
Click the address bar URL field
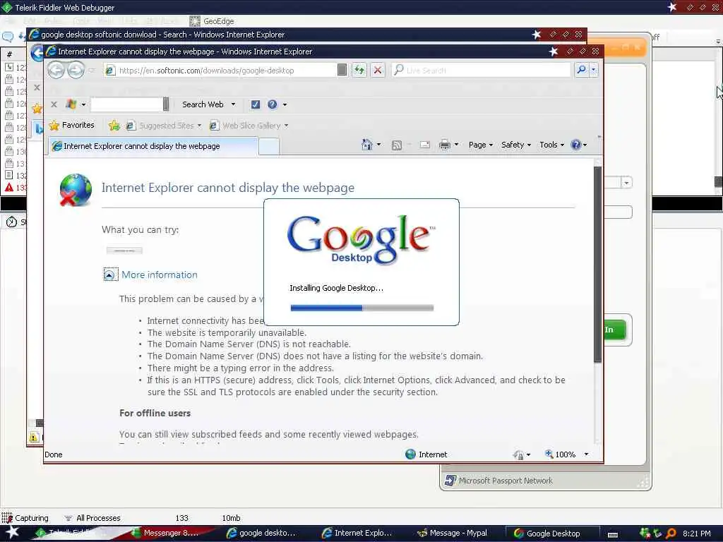pyautogui.click(x=220, y=71)
